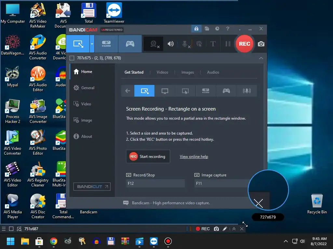This screenshot has height=249, width=333.
Task: Switch to the Images tab
Action: (x=188, y=72)
